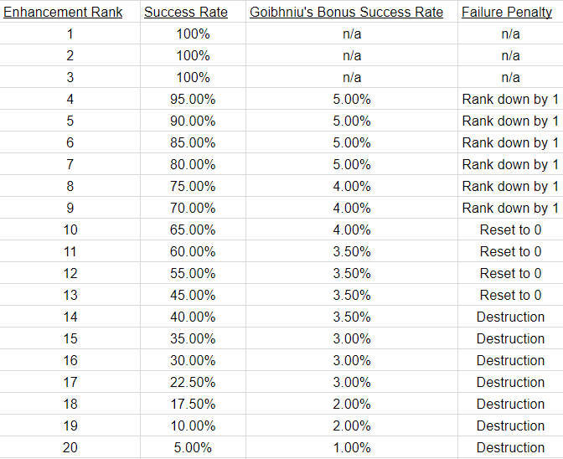Click the Goibhniu's Bonus Success Rate header

click(352, 12)
